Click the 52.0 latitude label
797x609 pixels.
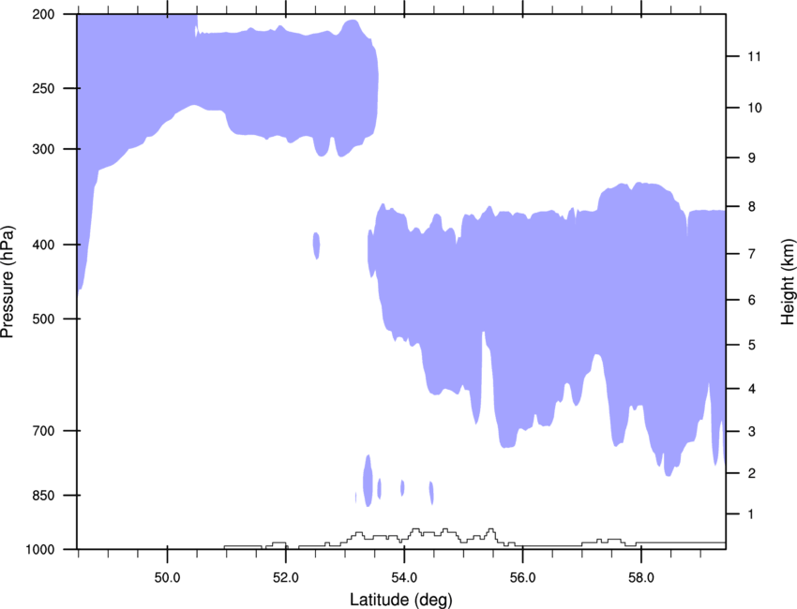[x=286, y=578]
